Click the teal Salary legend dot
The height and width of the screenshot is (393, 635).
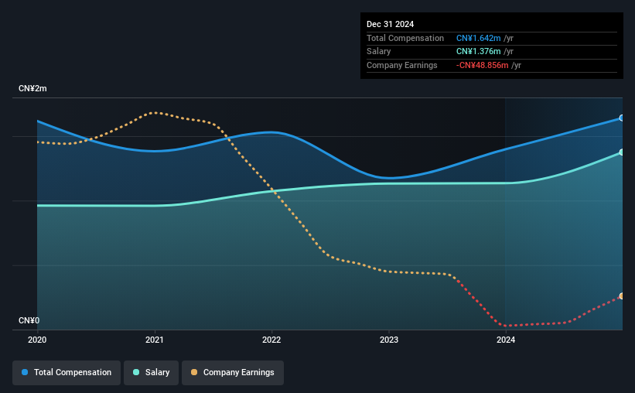point(136,372)
